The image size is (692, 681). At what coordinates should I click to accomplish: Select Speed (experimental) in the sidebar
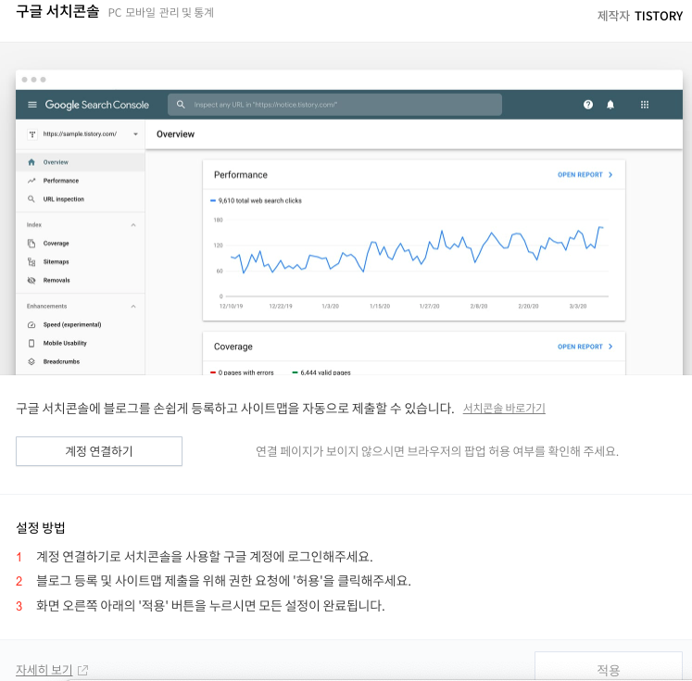point(80,325)
